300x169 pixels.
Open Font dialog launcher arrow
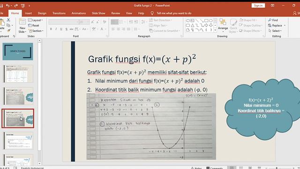107,36
